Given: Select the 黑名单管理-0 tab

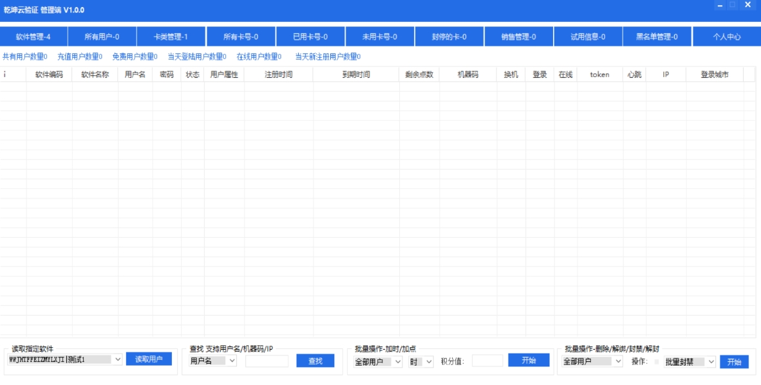Looking at the screenshot, I should [x=657, y=37].
